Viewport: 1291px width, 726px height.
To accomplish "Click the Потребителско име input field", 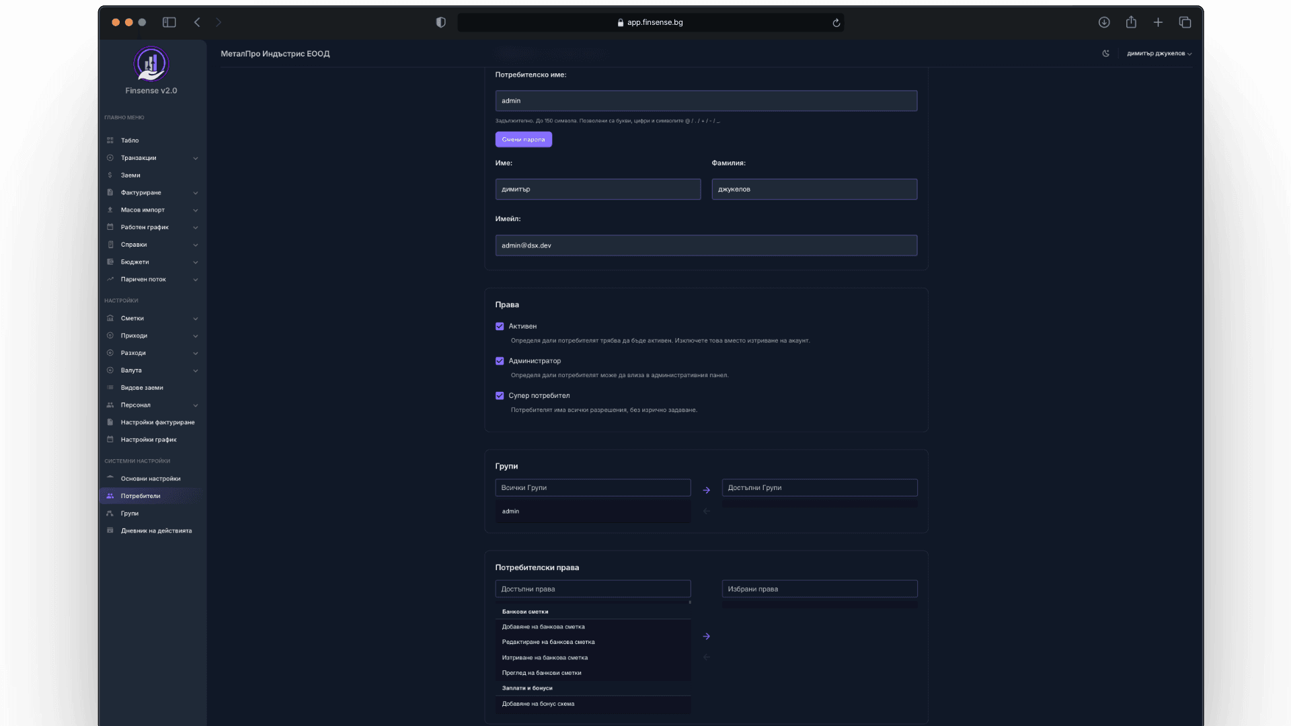I will pyautogui.click(x=706, y=101).
